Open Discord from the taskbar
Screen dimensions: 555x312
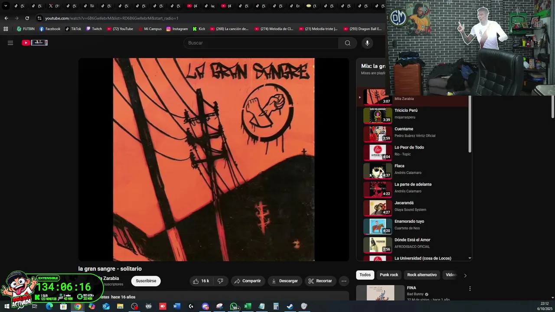[205, 306]
